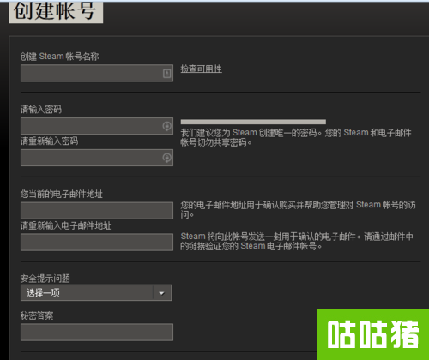
Task: Click the 您当前的电子邮件地址 email field
Action: 97,211
